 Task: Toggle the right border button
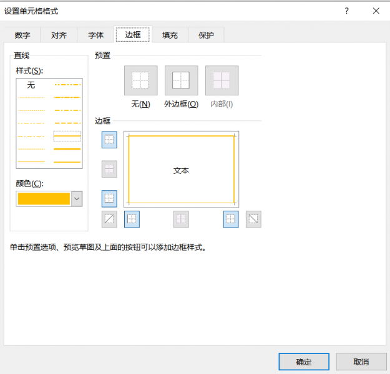231,219
